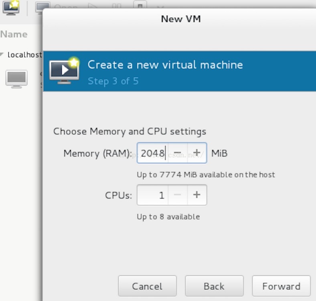This screenshot has width=316, height=301.
Task: Click the Forward button
Action: (281, 286)
